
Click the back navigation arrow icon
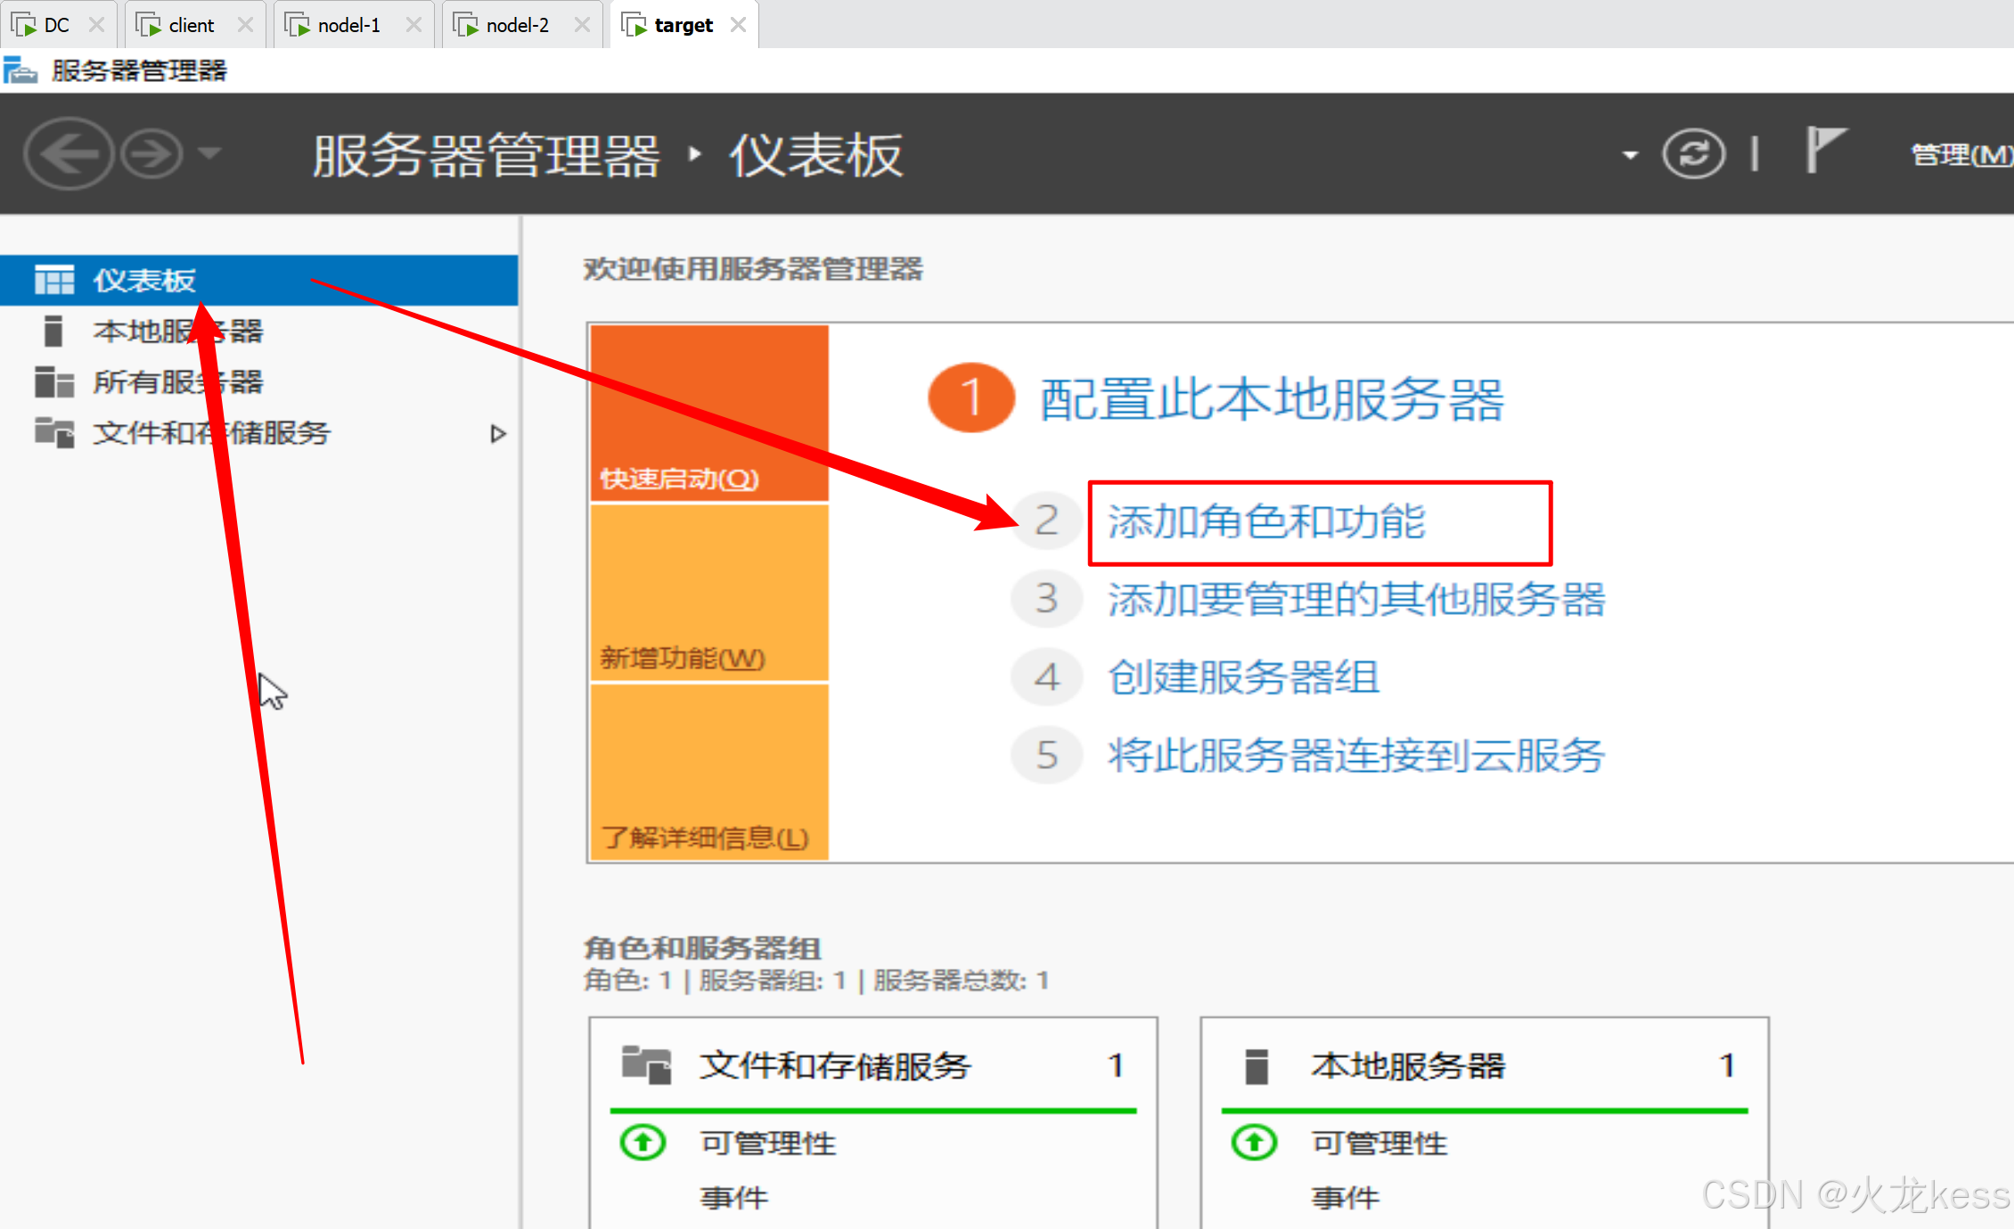(x=68, y=154)
